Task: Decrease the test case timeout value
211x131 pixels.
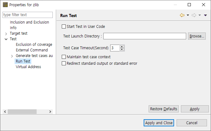Action: 122,50
